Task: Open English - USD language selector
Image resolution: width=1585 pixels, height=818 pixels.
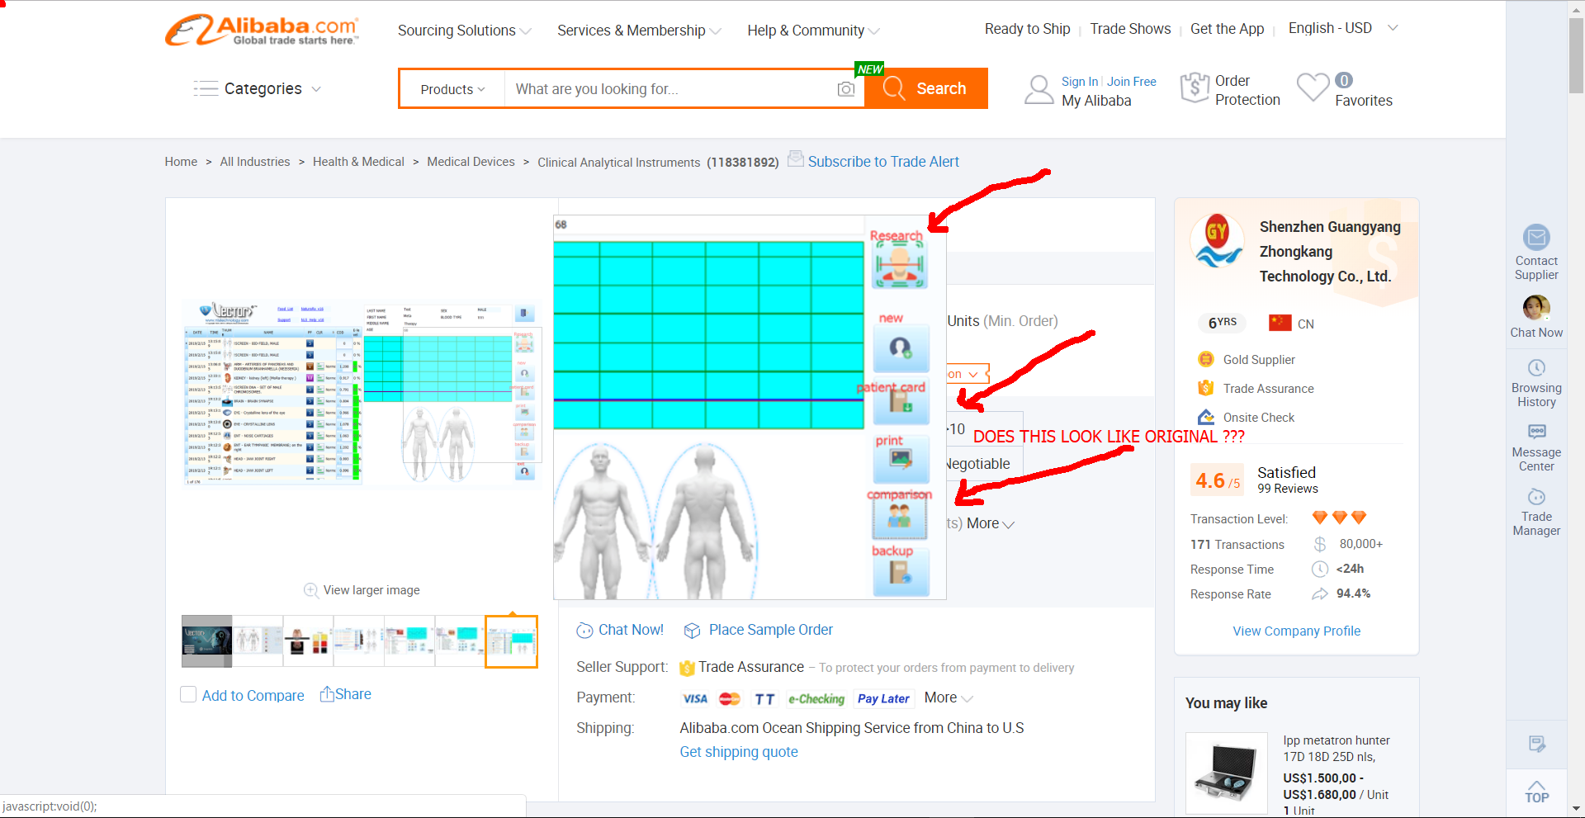Action: tap(1342, 28)
